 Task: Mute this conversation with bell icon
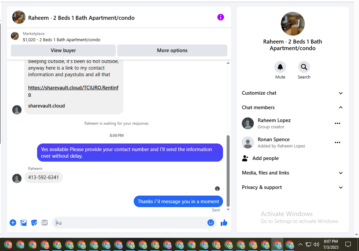(x=280, y=67)
